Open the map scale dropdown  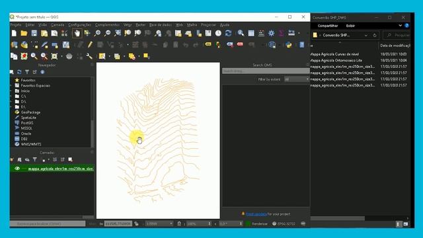click(171, 223)
